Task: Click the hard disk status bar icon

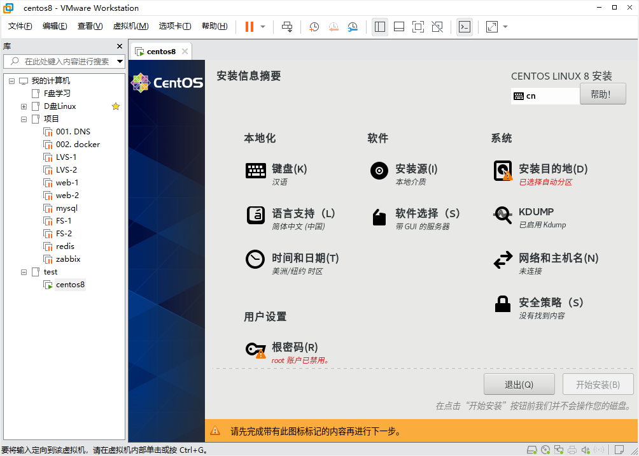Action: tap(532, 450)
